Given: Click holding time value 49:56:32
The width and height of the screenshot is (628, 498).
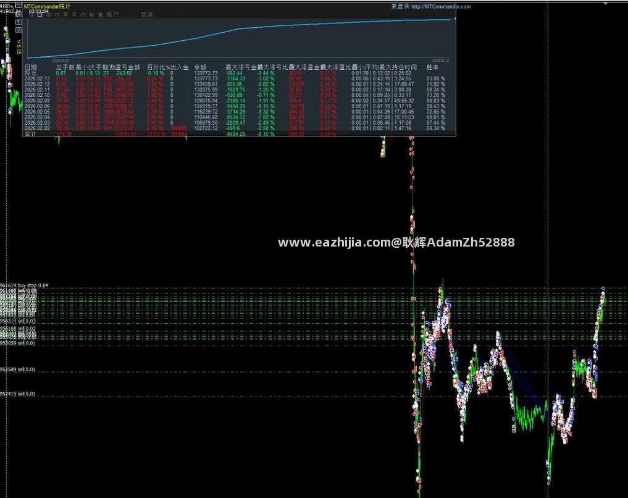Looking at the screenshot, I should point(404,101).
